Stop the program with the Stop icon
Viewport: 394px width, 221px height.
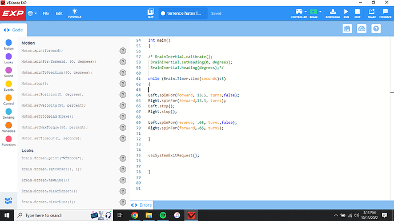[357, 13]
